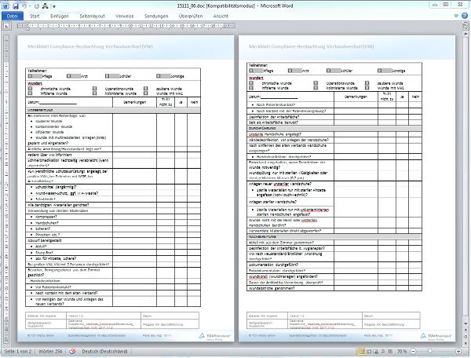Switch to the Einfügen ribbon tab
This screenshot has width=471, height=358.
pos(60,15)
